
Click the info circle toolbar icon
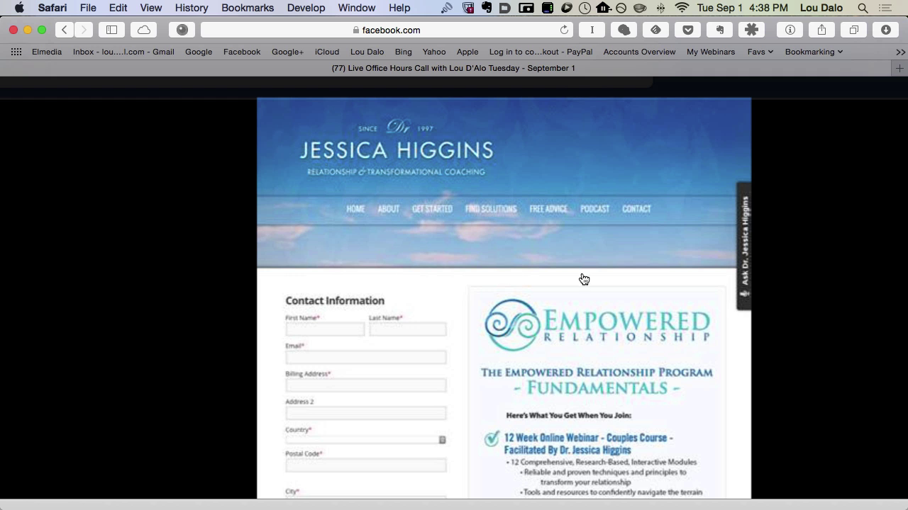(790, 30)
